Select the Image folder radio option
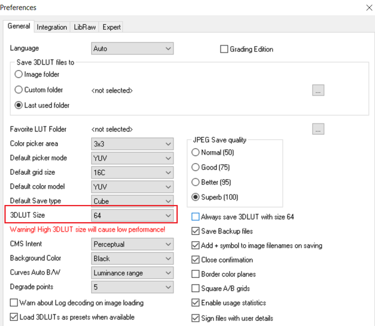 point(19,74)
